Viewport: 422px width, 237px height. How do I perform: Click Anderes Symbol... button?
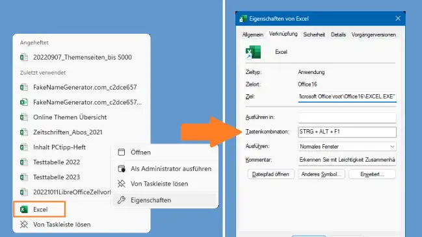[321, 174]
